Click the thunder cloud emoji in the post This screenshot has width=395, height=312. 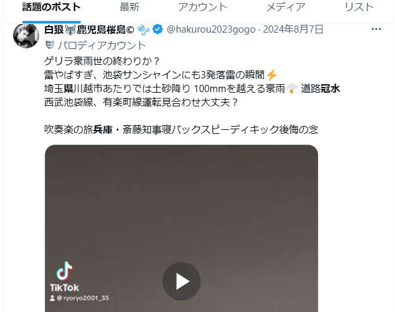point(292,89)
